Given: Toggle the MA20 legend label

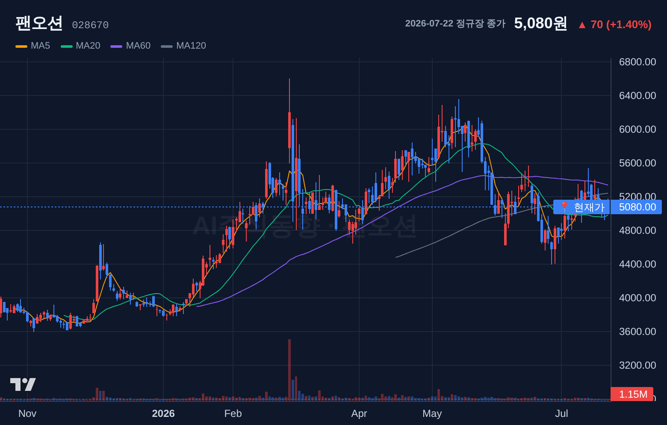Looking at the screenshot, I should click(x=88, y=46).
